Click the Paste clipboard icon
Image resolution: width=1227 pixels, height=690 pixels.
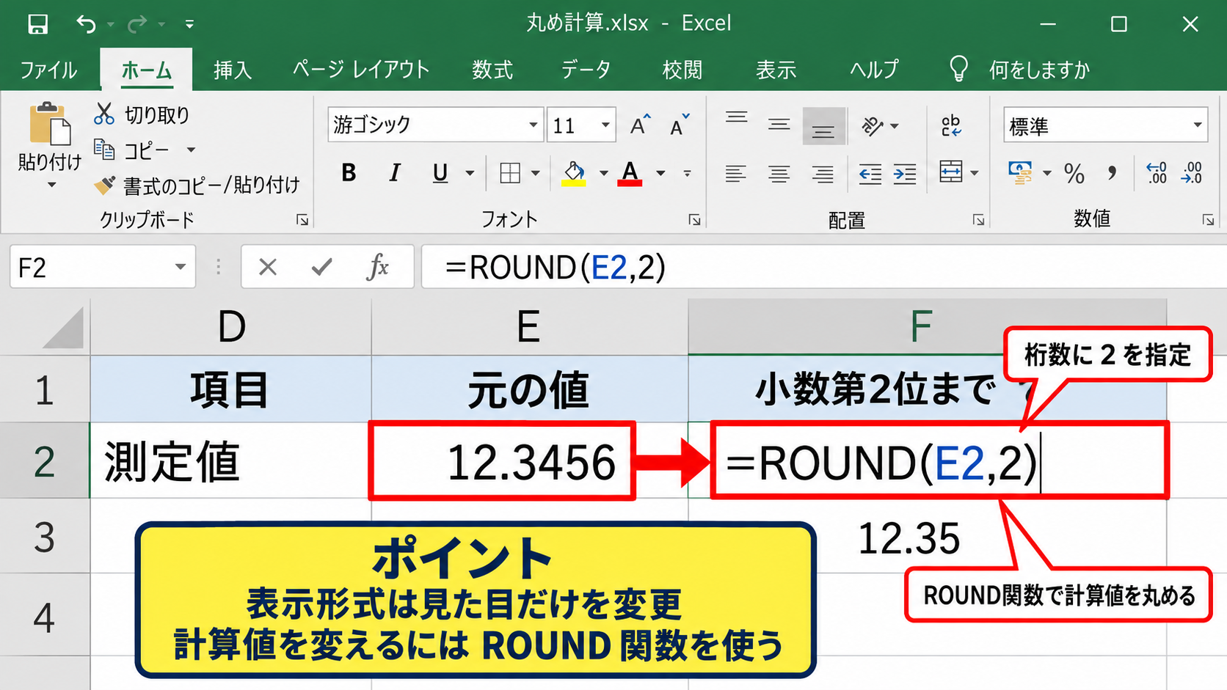point(50,123)
